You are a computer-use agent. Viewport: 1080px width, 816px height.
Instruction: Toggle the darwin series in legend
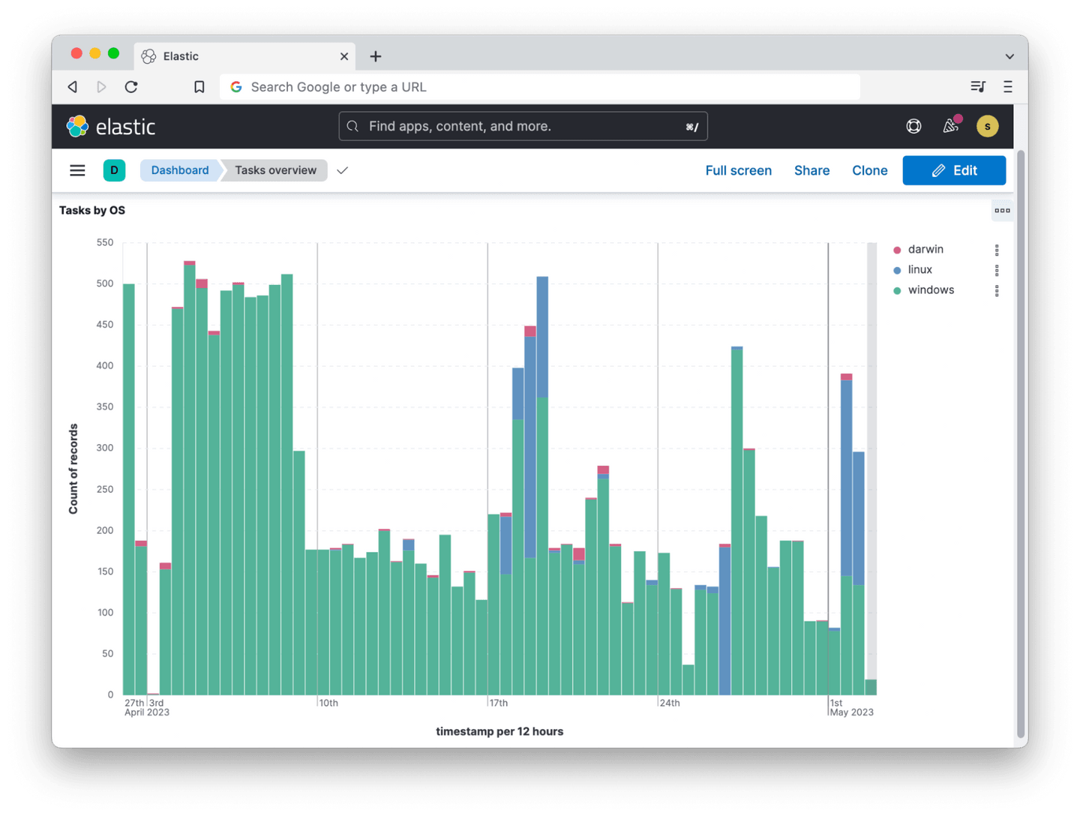[925, 250]
